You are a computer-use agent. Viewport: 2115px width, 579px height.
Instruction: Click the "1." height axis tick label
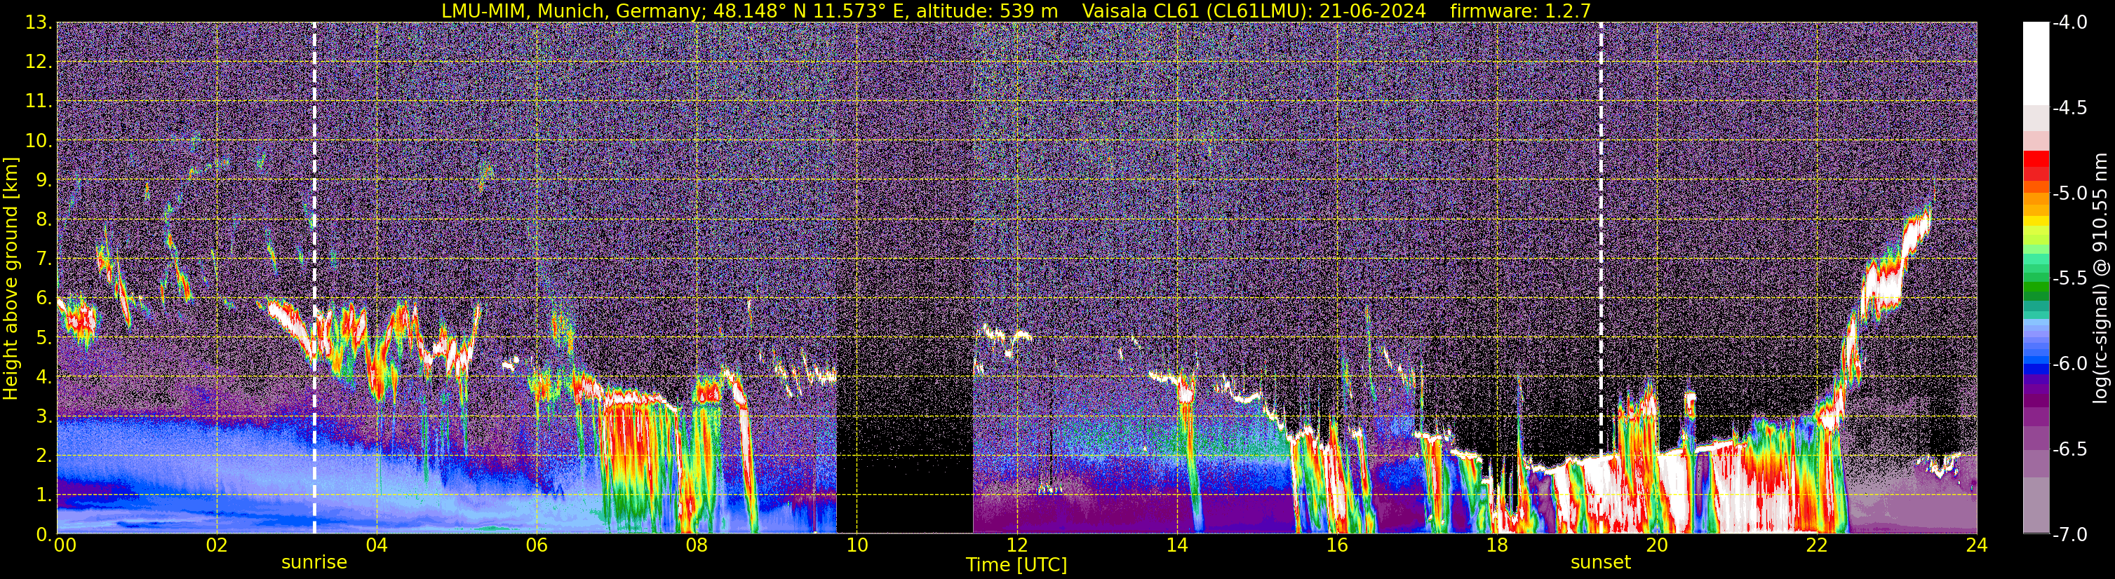pos(43,496)
